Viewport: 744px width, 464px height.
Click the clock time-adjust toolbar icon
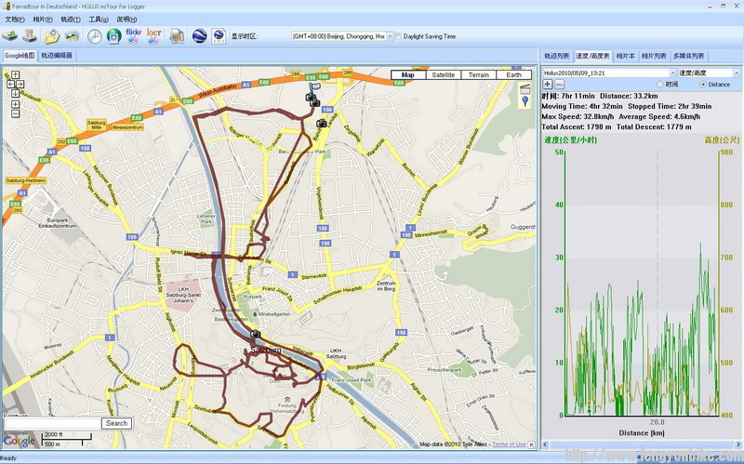pos(95,36)
